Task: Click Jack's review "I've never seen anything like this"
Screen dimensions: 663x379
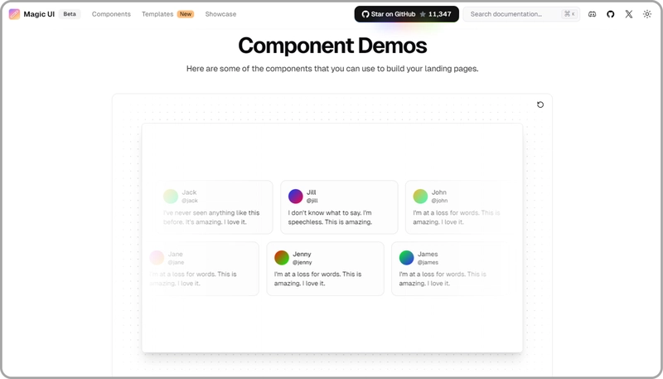Action: pyautogui.click(x=211, y=217)
